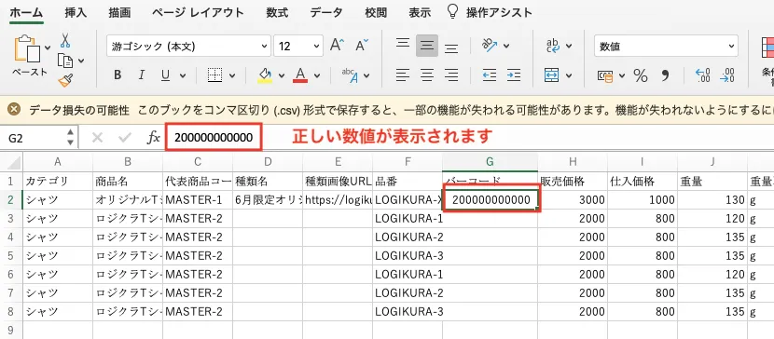Apply red font color A
This screenshot has width=774, height=339.
pos(300,75)
